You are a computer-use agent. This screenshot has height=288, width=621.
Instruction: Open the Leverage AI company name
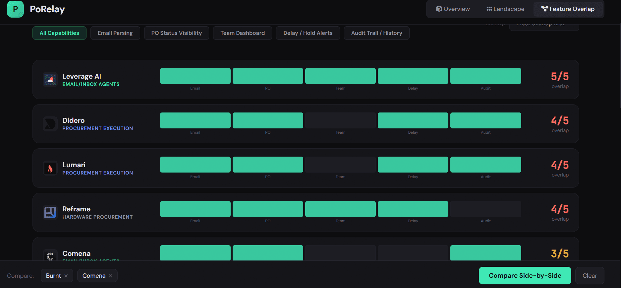(82, 76)
